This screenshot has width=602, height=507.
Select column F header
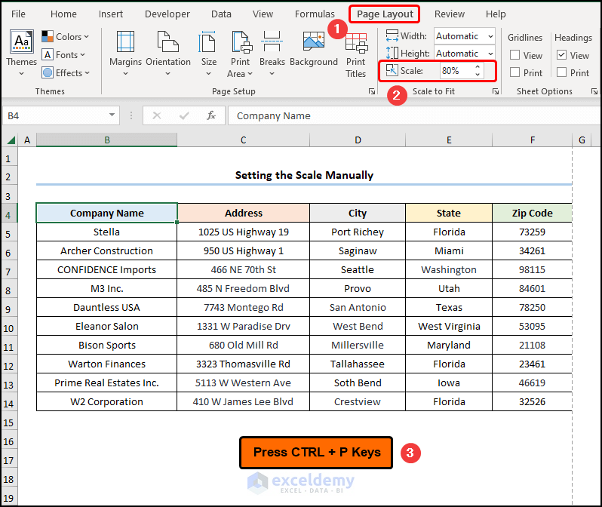tap(532, 140)
